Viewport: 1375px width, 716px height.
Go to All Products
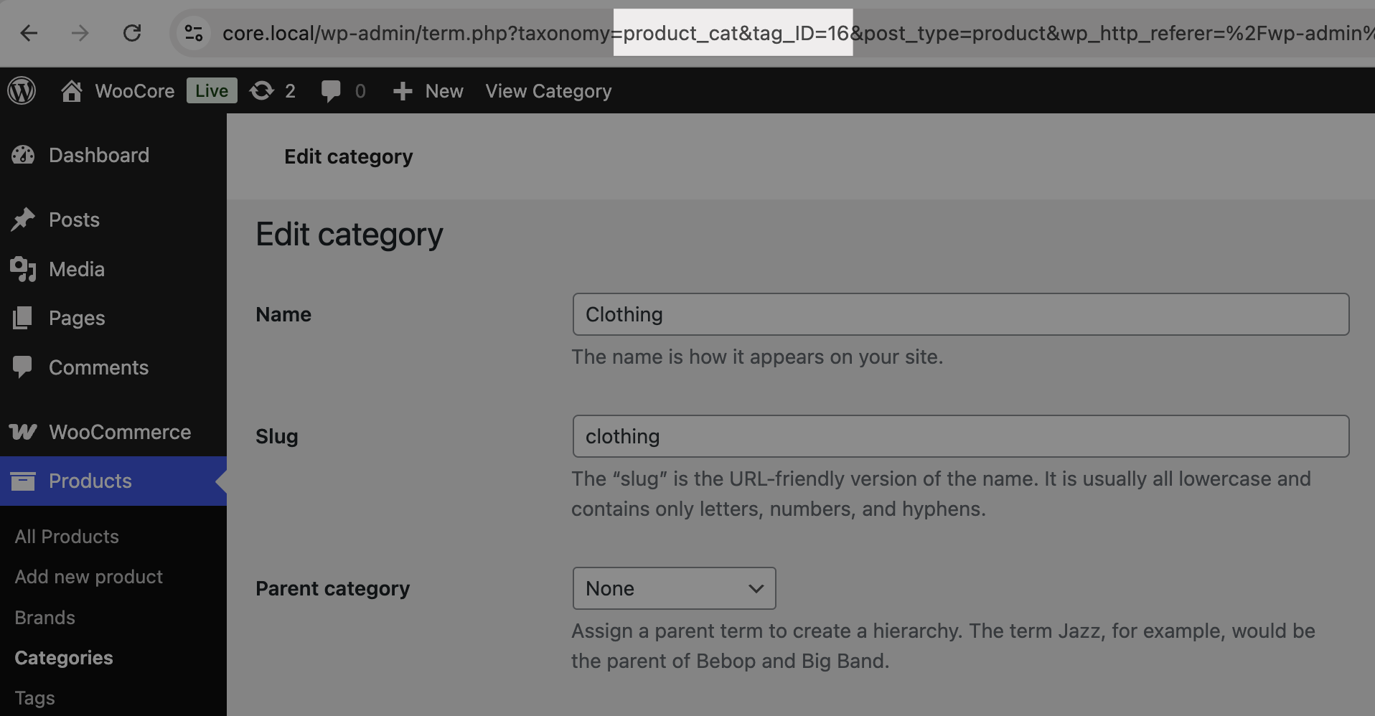coord(67,536)
